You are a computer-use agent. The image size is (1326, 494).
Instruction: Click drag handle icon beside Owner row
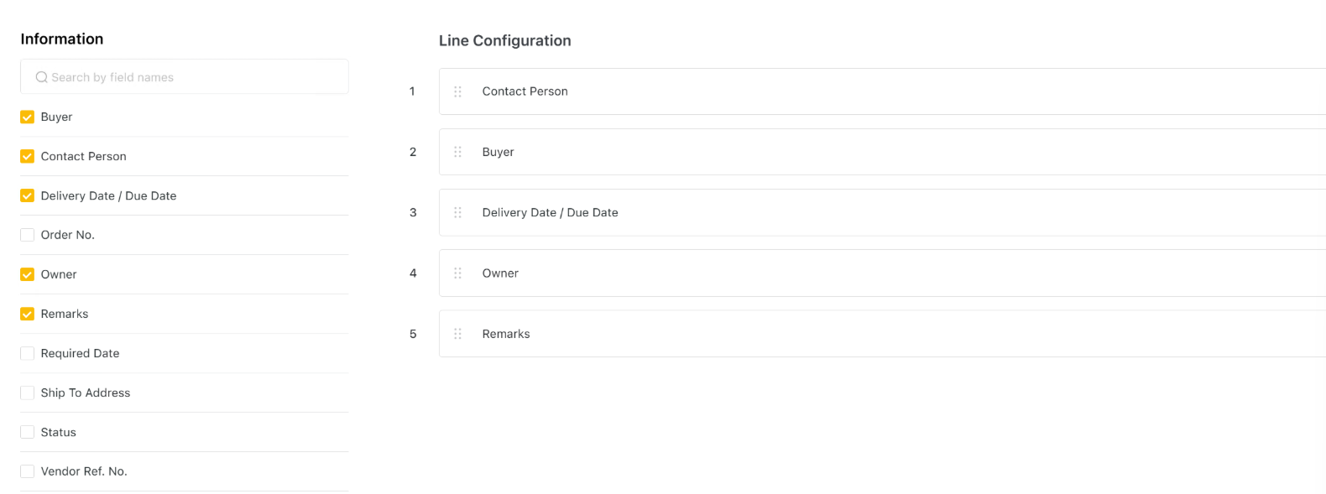[x=457, y=273]
